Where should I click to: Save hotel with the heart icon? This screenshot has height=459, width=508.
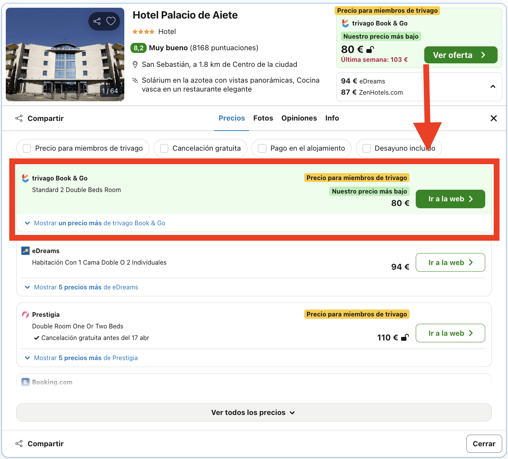coord(111,21)
